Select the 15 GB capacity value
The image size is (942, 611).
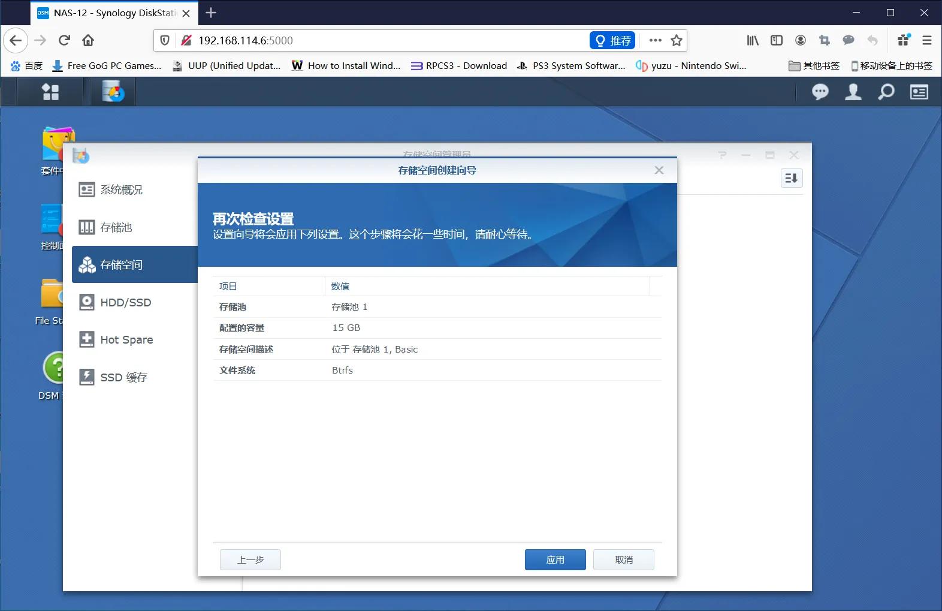[346, 328]
